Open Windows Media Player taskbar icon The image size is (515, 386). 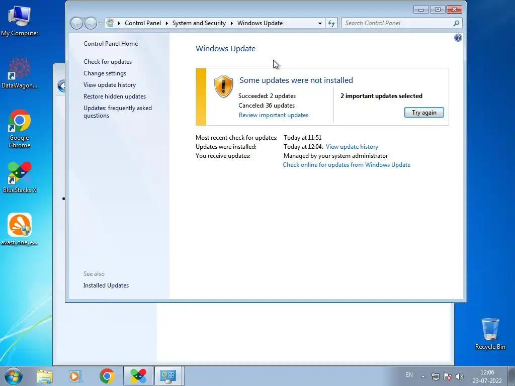click(75, 376)
